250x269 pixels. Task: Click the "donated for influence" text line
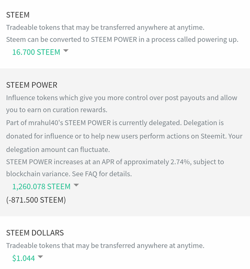click(124, 136)
